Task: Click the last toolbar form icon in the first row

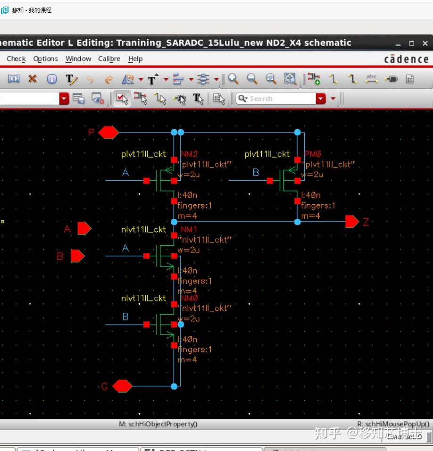Action: [410, 79]
